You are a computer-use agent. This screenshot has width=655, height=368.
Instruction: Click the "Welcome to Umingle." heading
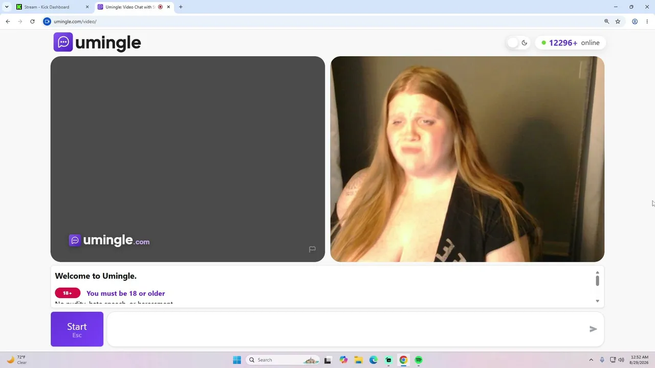(x=96, y=276)
